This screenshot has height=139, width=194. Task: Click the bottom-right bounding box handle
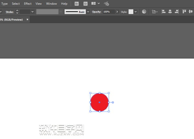pos(109,112)
